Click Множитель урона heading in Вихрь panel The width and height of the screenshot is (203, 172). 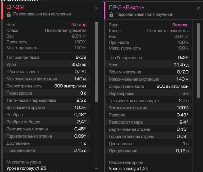pyautogui.click(x=126, y=162)
